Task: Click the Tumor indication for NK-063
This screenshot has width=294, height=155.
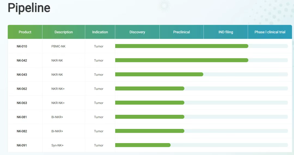Action: pyautogui.click(x=99, y=103)
